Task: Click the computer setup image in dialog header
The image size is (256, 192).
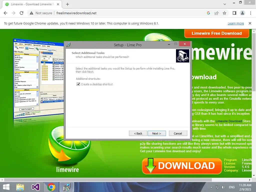Action: coord(182,56)
